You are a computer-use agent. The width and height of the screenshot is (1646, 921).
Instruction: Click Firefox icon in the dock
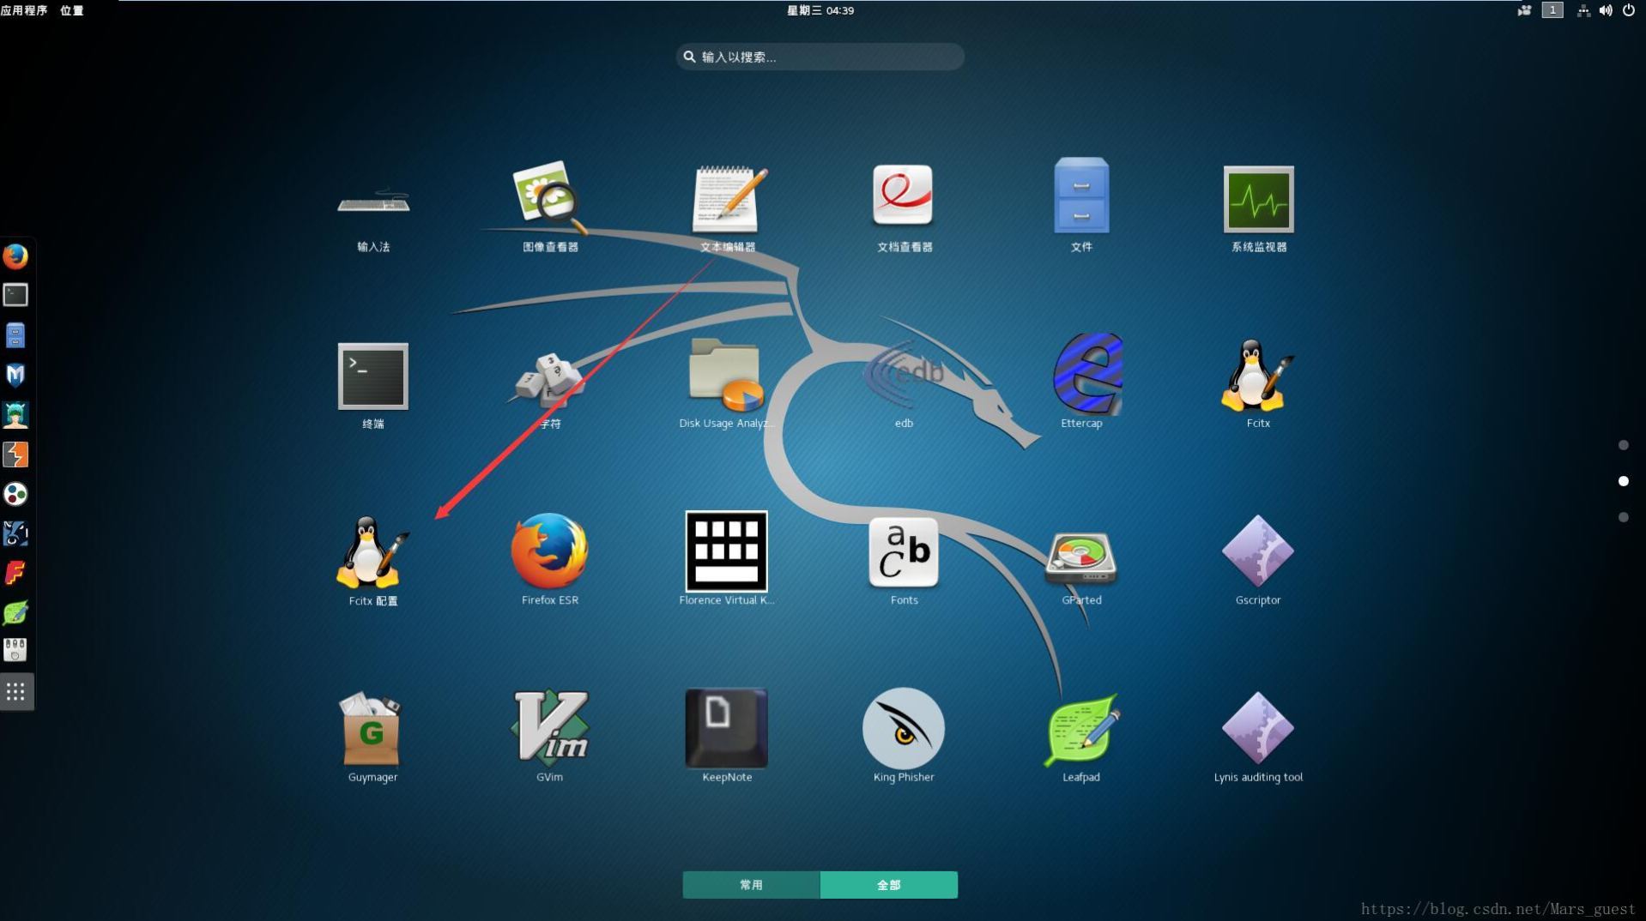pos(15,256)
